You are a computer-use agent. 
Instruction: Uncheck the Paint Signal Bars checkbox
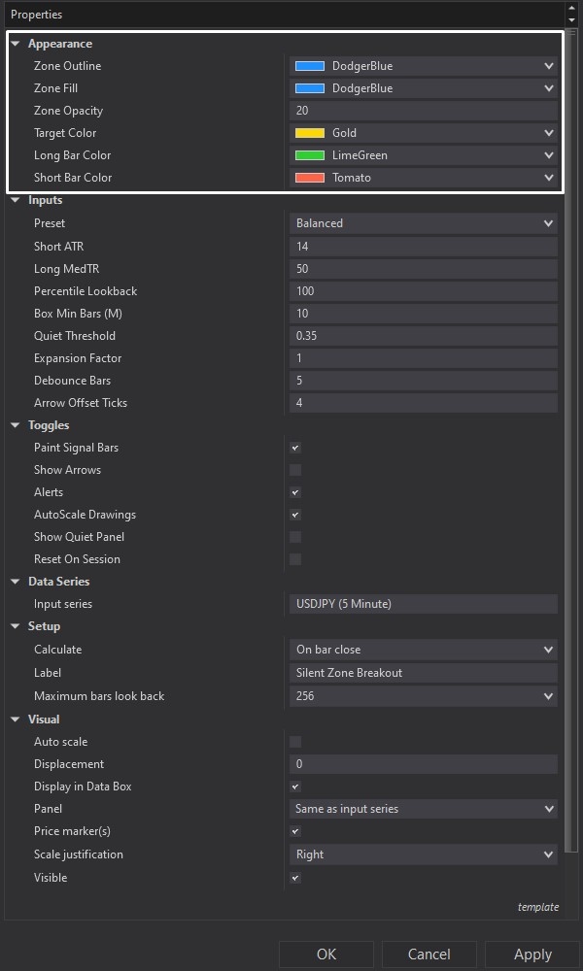pyautogui.click(x=295, y=448)
